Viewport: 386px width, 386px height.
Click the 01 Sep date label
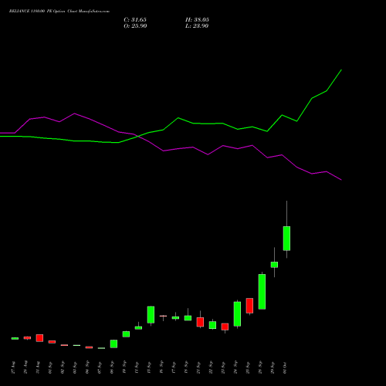tap(50, 367)
